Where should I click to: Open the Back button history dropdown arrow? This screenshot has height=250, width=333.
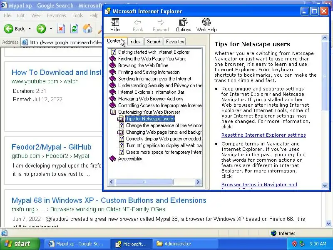30,28
